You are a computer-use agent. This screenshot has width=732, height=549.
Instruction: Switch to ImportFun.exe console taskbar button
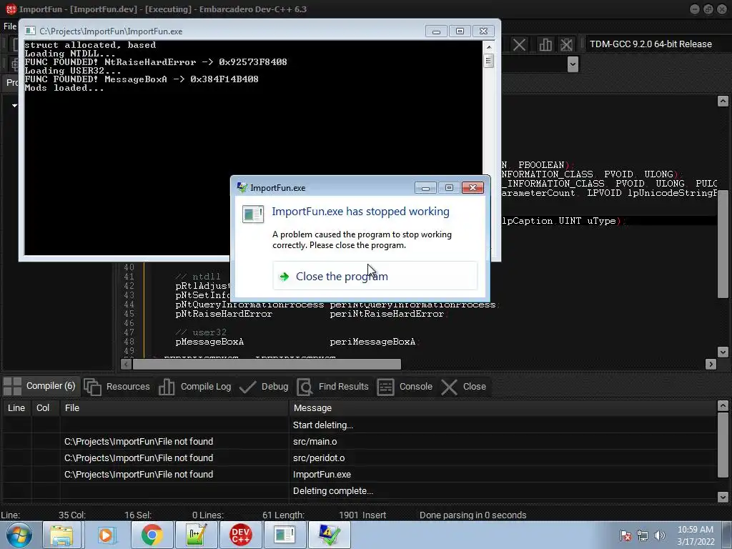coord(285,535)
